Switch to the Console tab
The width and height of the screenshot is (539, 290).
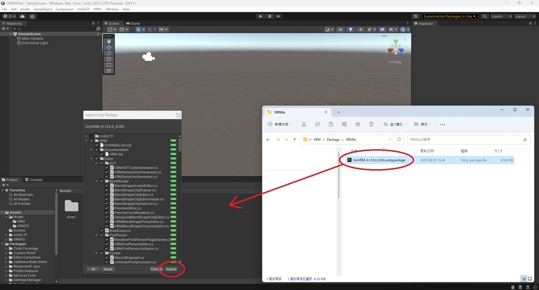pos(33,180)
